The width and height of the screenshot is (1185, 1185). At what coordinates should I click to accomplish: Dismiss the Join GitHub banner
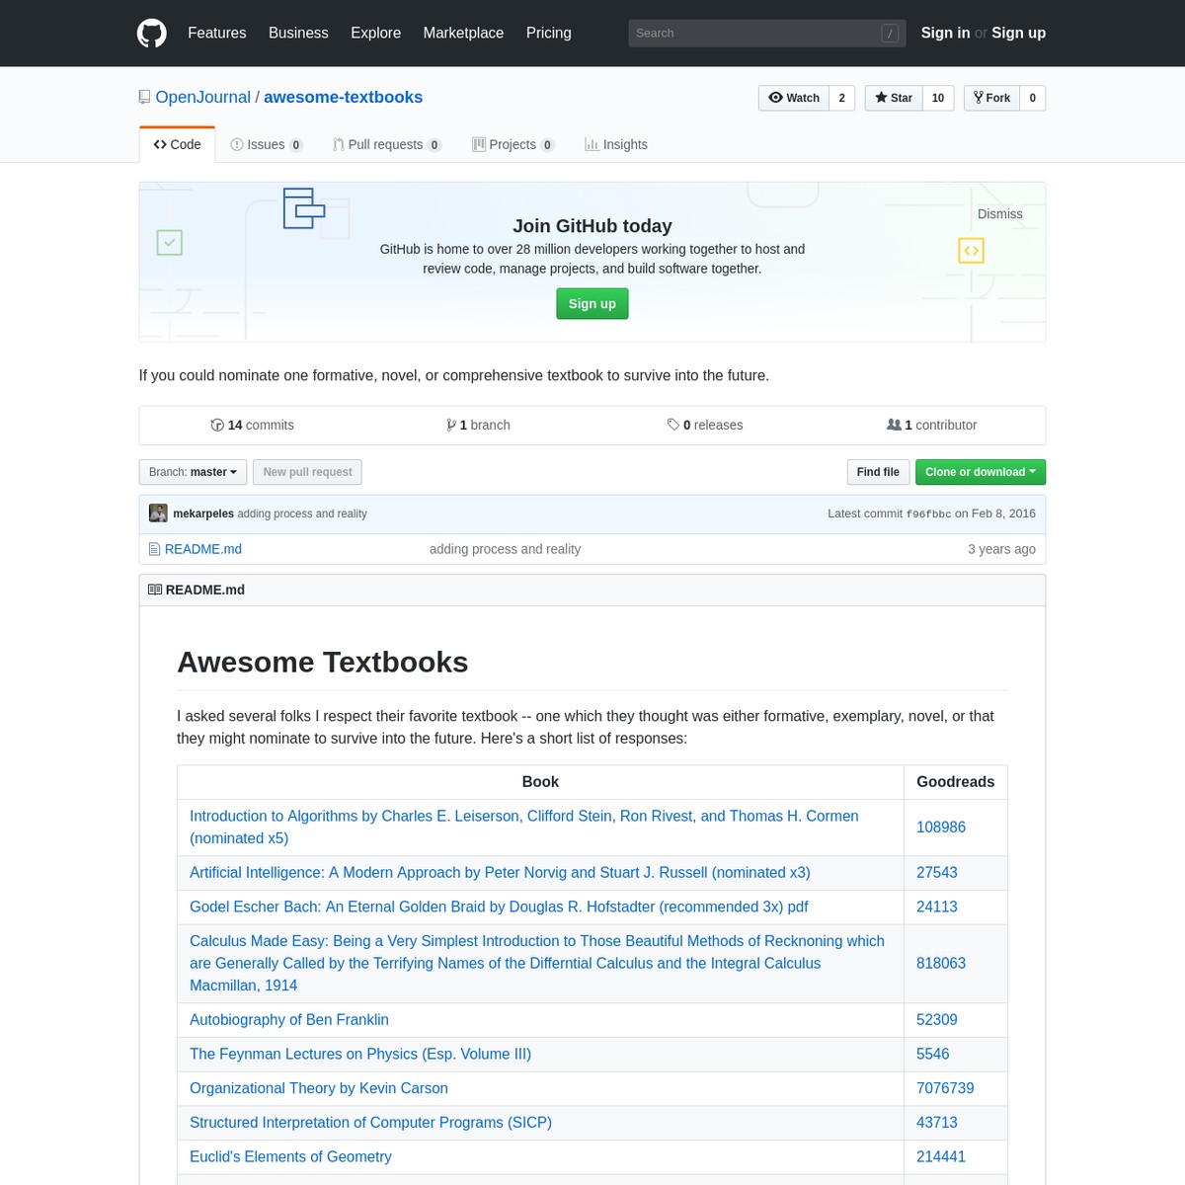(999, 214)
